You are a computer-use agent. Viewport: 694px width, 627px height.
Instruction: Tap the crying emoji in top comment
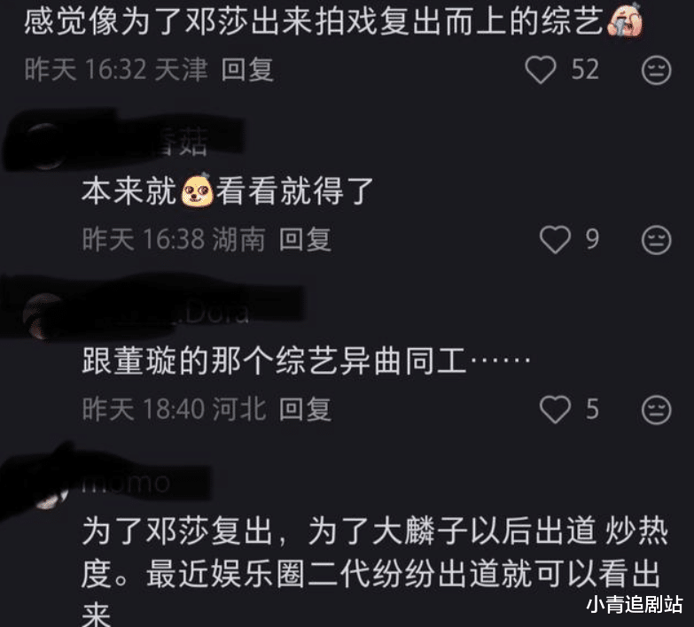pyautogui.click(x=624, y=19)
